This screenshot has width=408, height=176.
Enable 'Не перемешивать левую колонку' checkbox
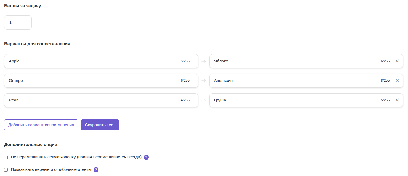(6, 157)
